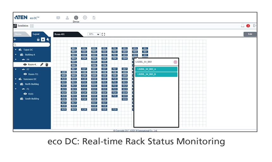Collapse the Building-A tree node
The image size is (272, 162).
point(16,55)
